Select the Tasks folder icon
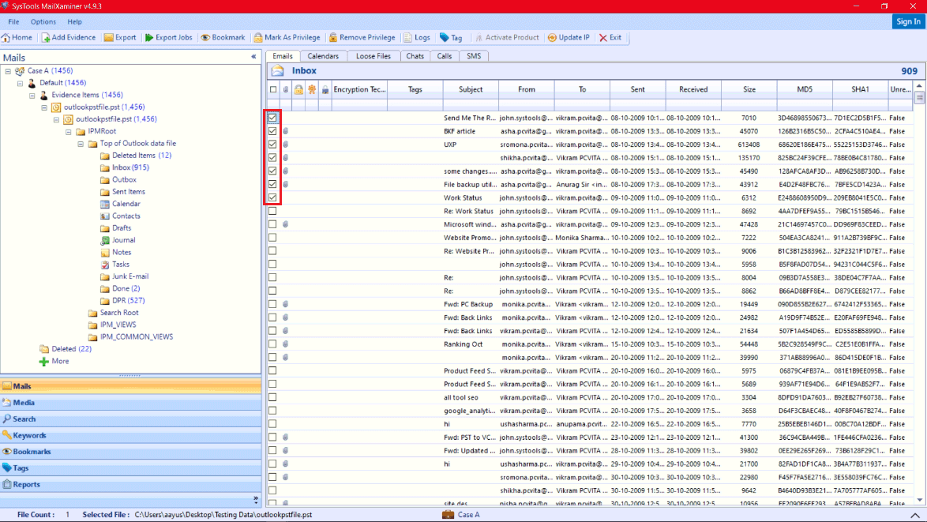Viewport: 927px width, 522px height. [x=105, y=265]
